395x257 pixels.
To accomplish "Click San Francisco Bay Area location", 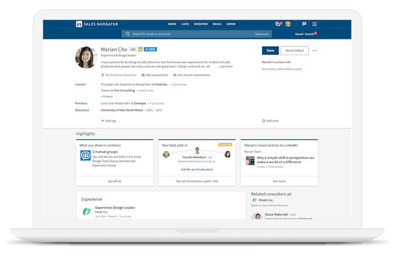I will pos(118,75).
